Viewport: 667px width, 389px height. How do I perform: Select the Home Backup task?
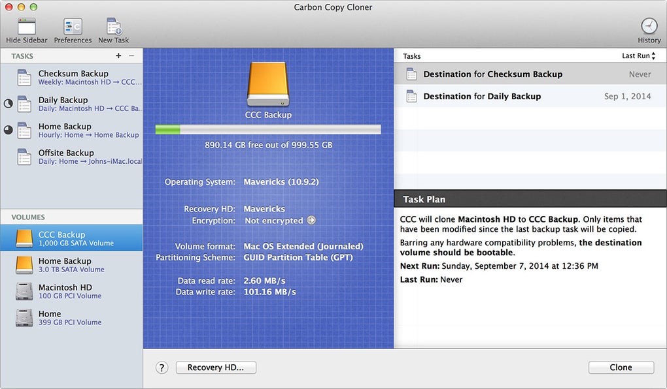tap(71, 131)
